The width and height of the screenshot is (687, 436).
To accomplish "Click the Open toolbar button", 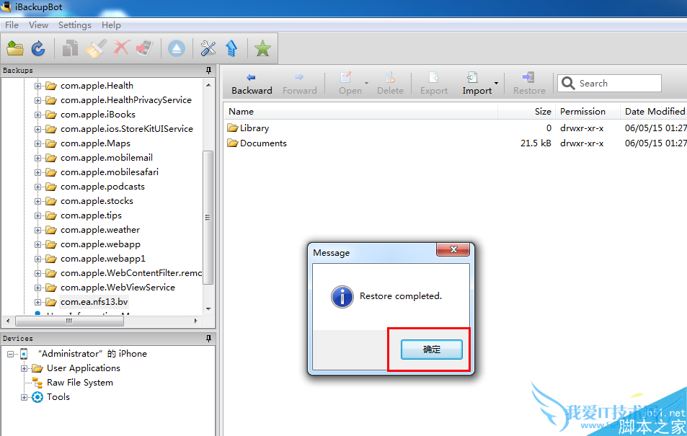I will coord(350,84).
